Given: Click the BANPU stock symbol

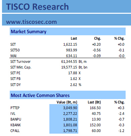Looking at the screenshot, I should [x=16, y=119].
